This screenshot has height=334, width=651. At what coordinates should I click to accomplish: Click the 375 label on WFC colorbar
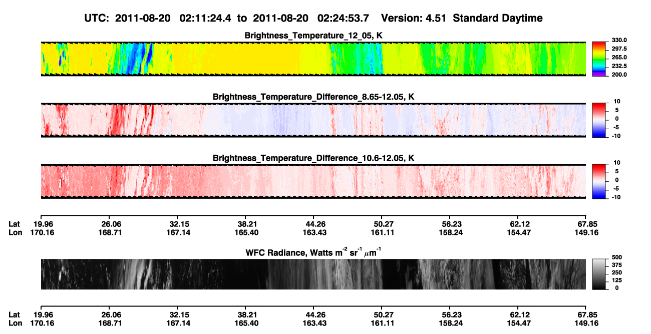click(616, 265)
